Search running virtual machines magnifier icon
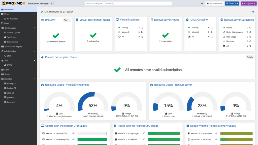Screen dimensions: 258x145 click(142, 28)
